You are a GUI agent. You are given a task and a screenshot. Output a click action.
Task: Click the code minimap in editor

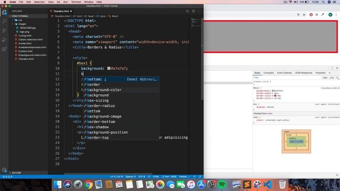tap(196, 22)
